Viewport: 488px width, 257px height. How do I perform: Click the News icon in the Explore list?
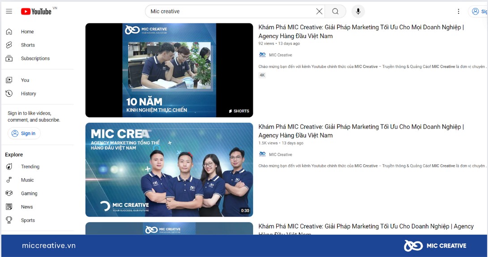[9, 207]
